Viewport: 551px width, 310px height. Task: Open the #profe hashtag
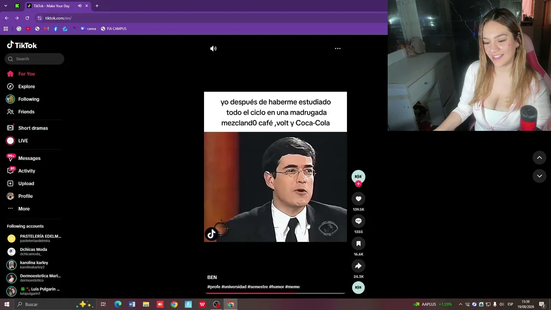coord(214,287)
